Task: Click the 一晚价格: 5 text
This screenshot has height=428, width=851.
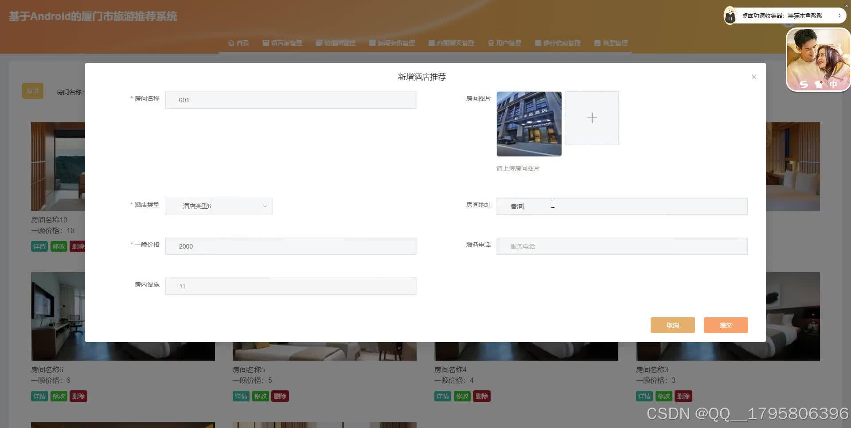Action: [252, 380]
